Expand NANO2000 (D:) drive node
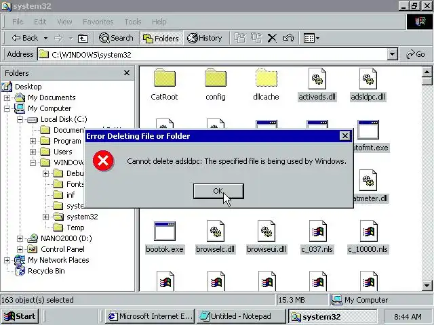 pos(20,238)
